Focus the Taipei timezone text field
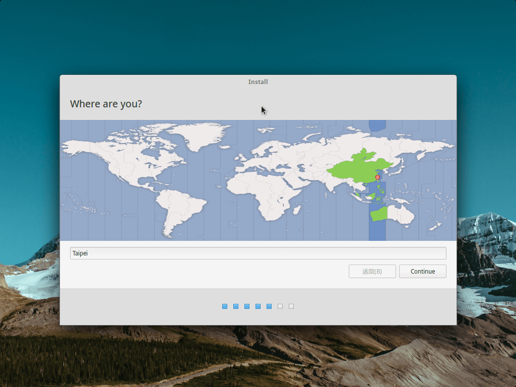The width and height of the screenshot is (516, 387). click(258, 253)
